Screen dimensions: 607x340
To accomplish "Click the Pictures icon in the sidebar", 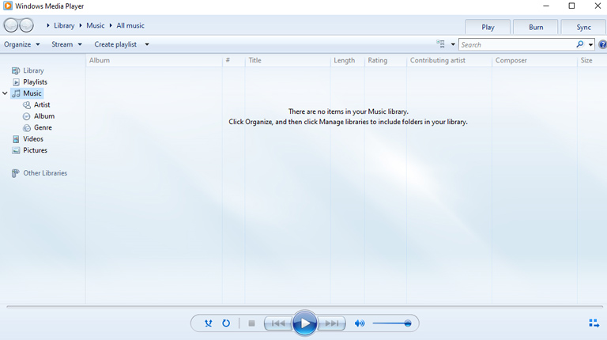I will [x=16, y=150].
